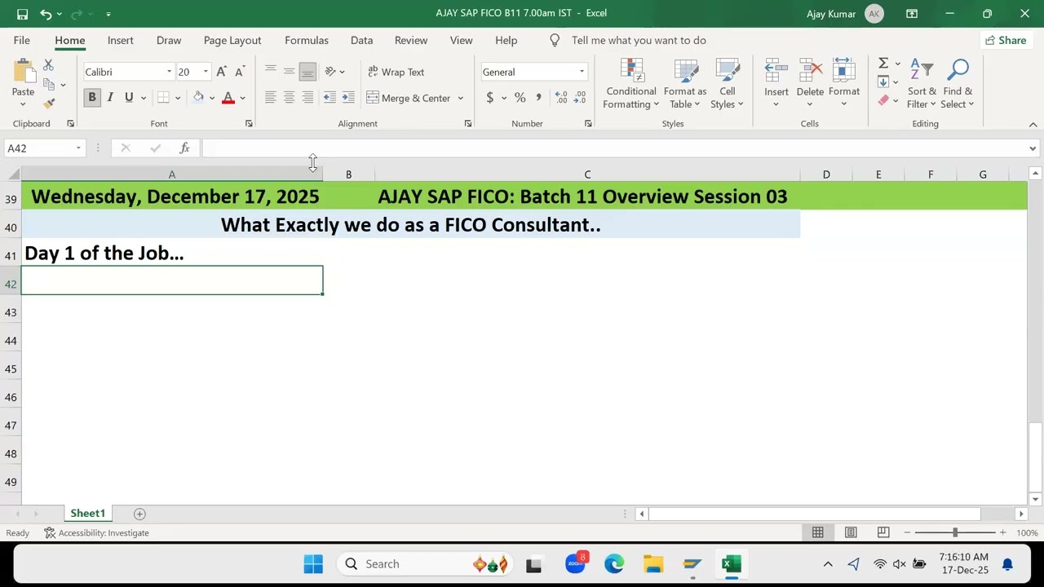Switch to Page Break Preview icon
1044x587 pixels.
click(x=883, y=532)
